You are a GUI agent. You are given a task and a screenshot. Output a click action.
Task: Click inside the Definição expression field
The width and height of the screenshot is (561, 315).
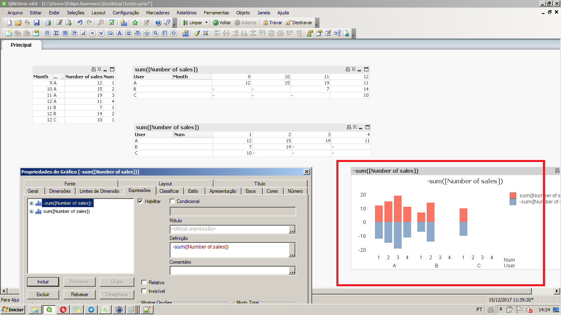coord(229,250)
